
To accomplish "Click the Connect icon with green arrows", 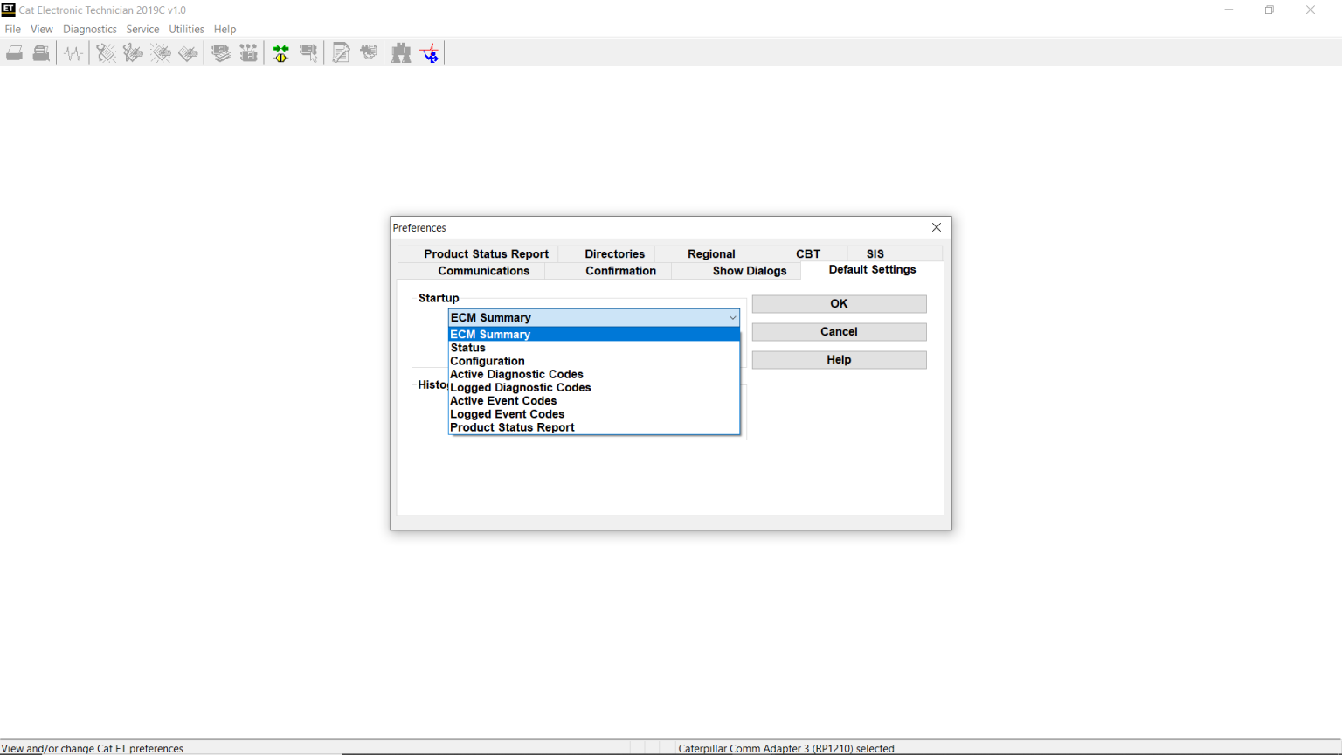I will coord(280,52).
